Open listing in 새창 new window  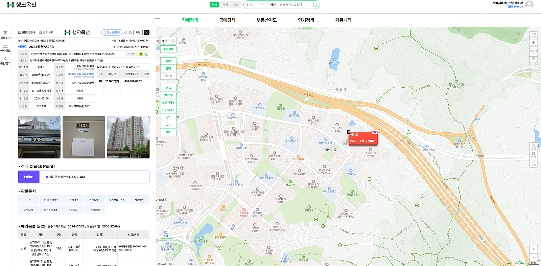(138, 32)
